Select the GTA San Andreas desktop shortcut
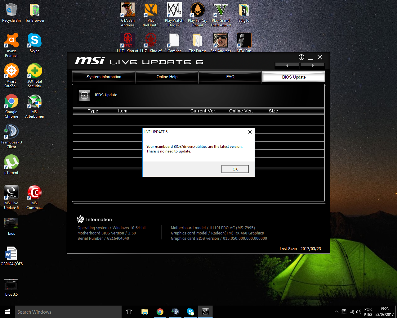The width and height of the screenshot is (397, 318). tap(128, 15)
